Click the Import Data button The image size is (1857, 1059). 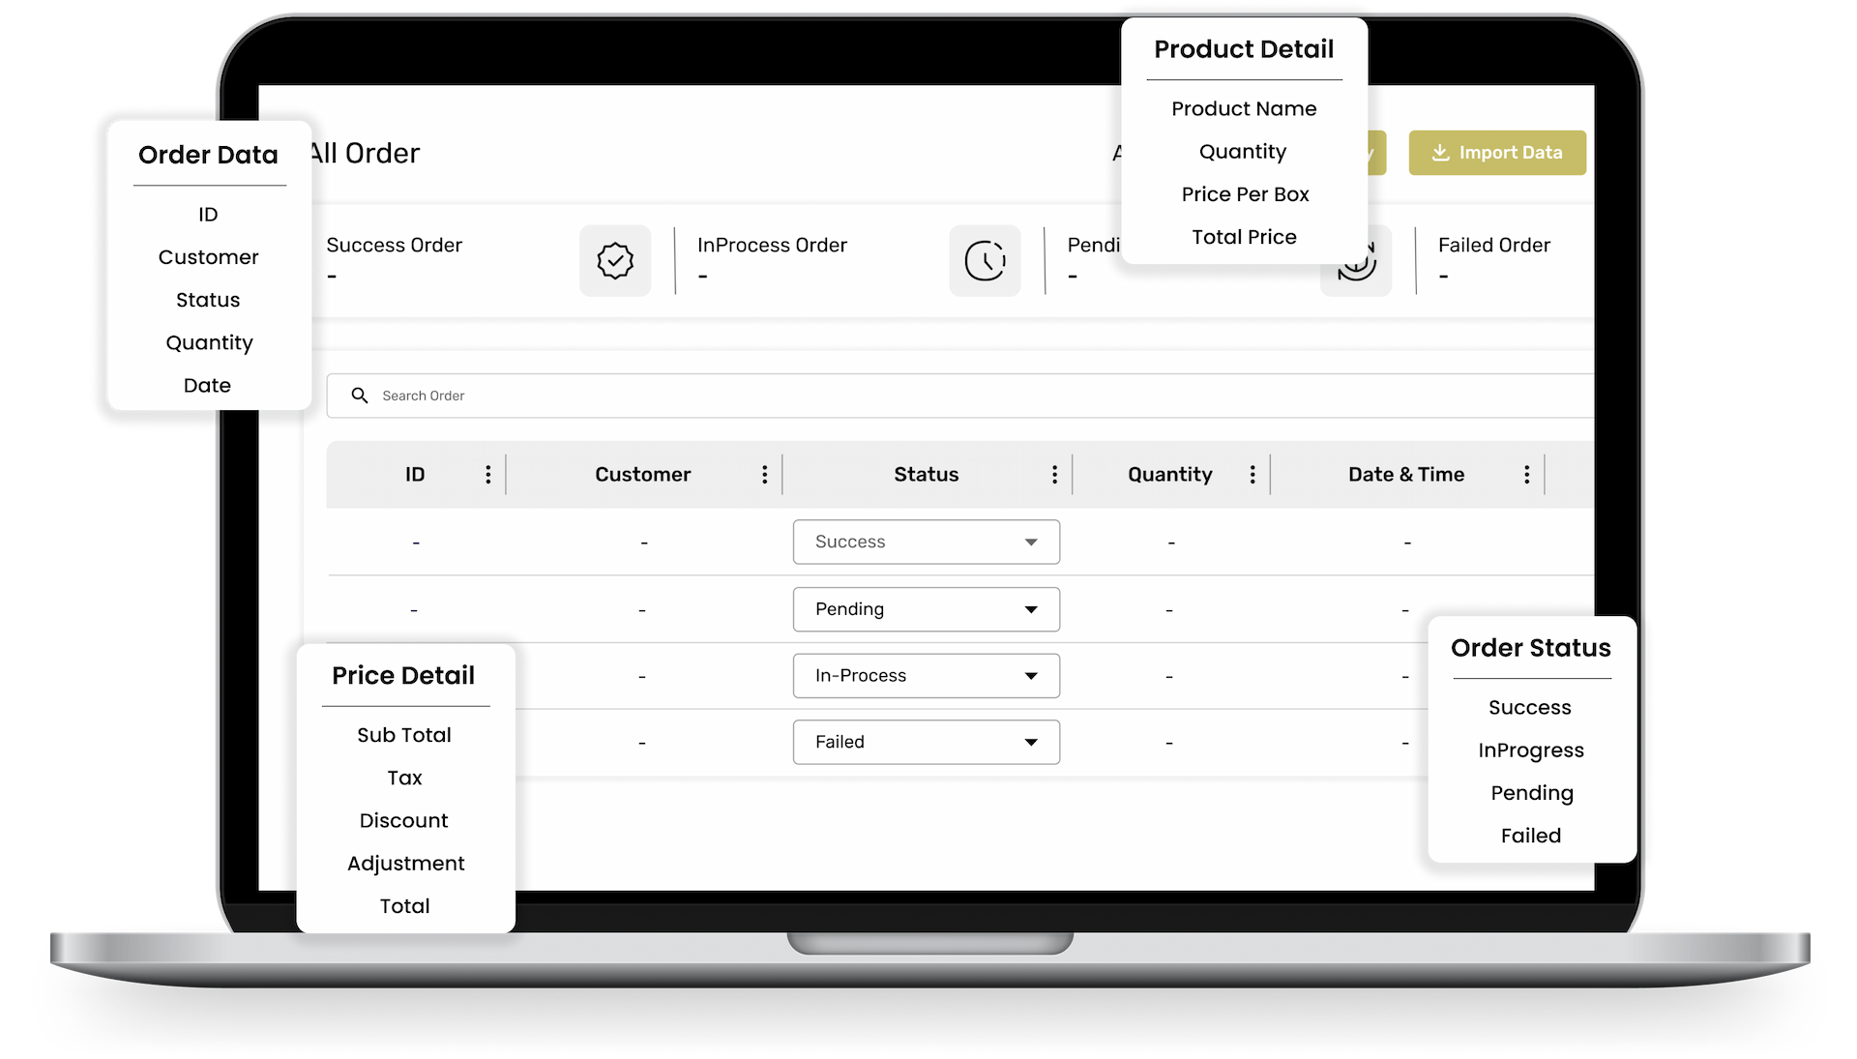1496,153
